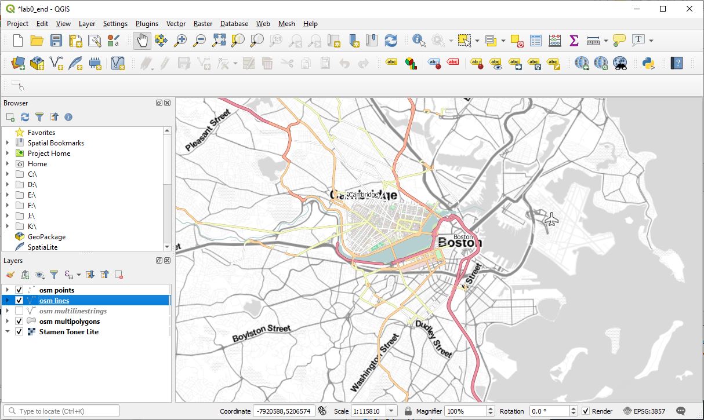Open the Layer Diagram Options chart icon
Viewport: 704px width, 420px height.
(410, 63)
